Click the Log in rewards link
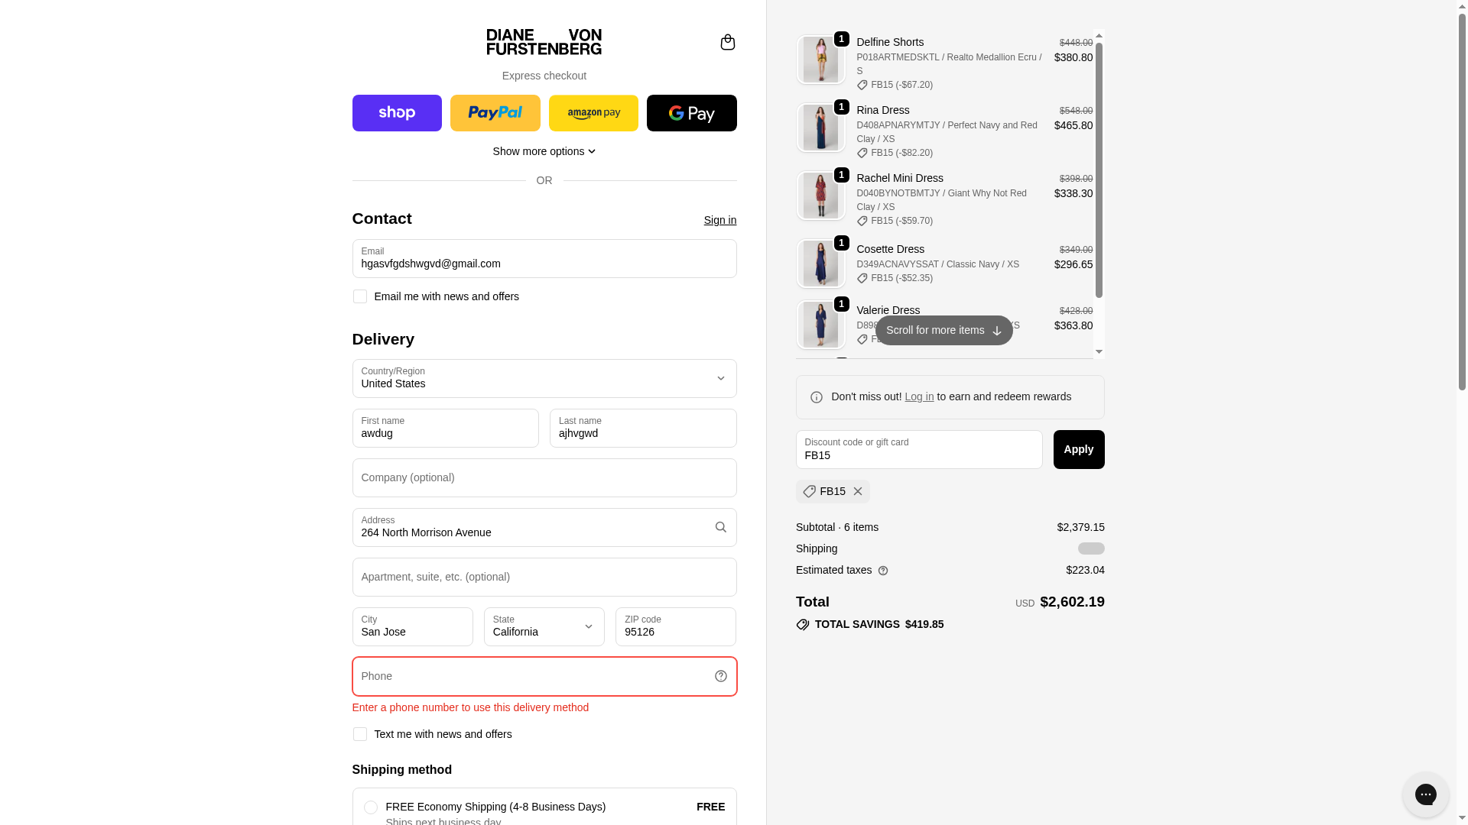This screenshot has width=1468, height=825. pyautogui.click(x=919, y=396)
